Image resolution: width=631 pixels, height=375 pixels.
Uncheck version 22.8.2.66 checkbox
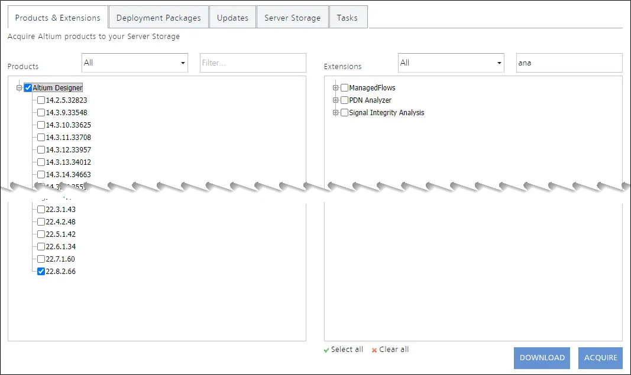tap(41, 272)
